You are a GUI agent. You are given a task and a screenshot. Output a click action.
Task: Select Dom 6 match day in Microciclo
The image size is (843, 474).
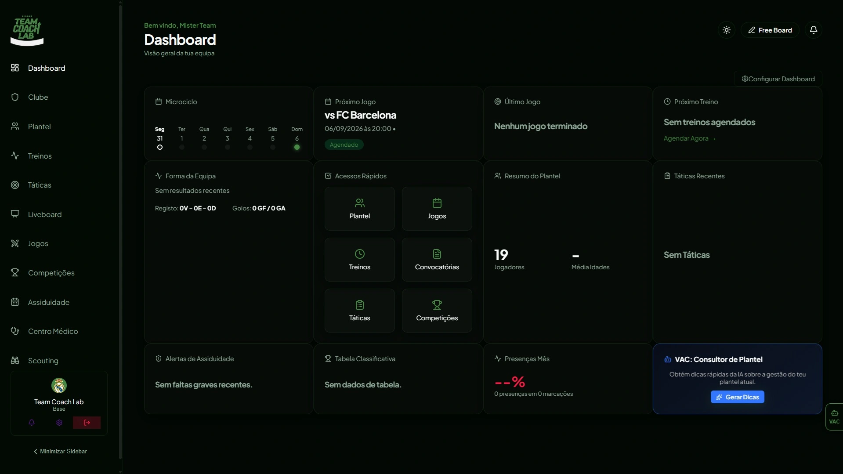click(297, 138)
